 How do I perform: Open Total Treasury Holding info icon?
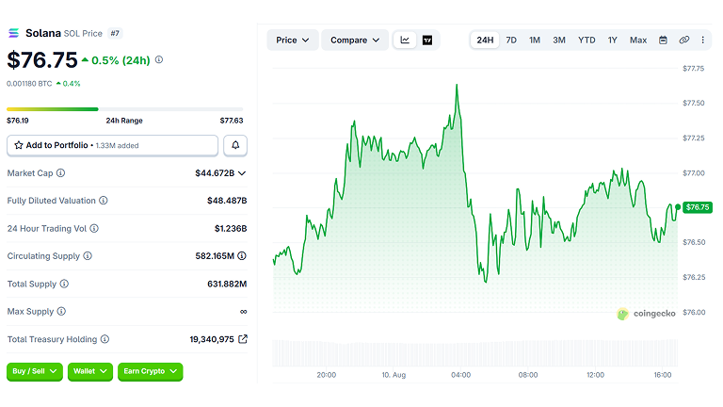(104, 339)
